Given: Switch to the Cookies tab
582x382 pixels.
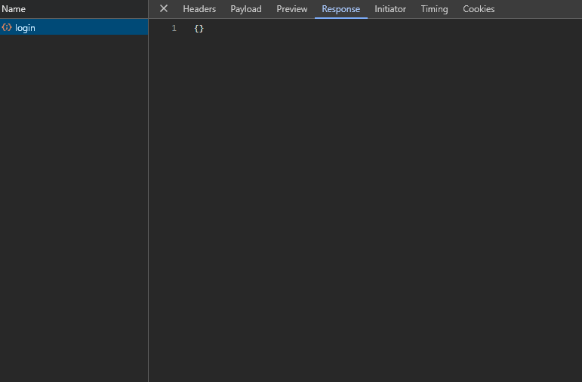Looking at the screenshot, I should pyautogui.click(x=479, y=9).
